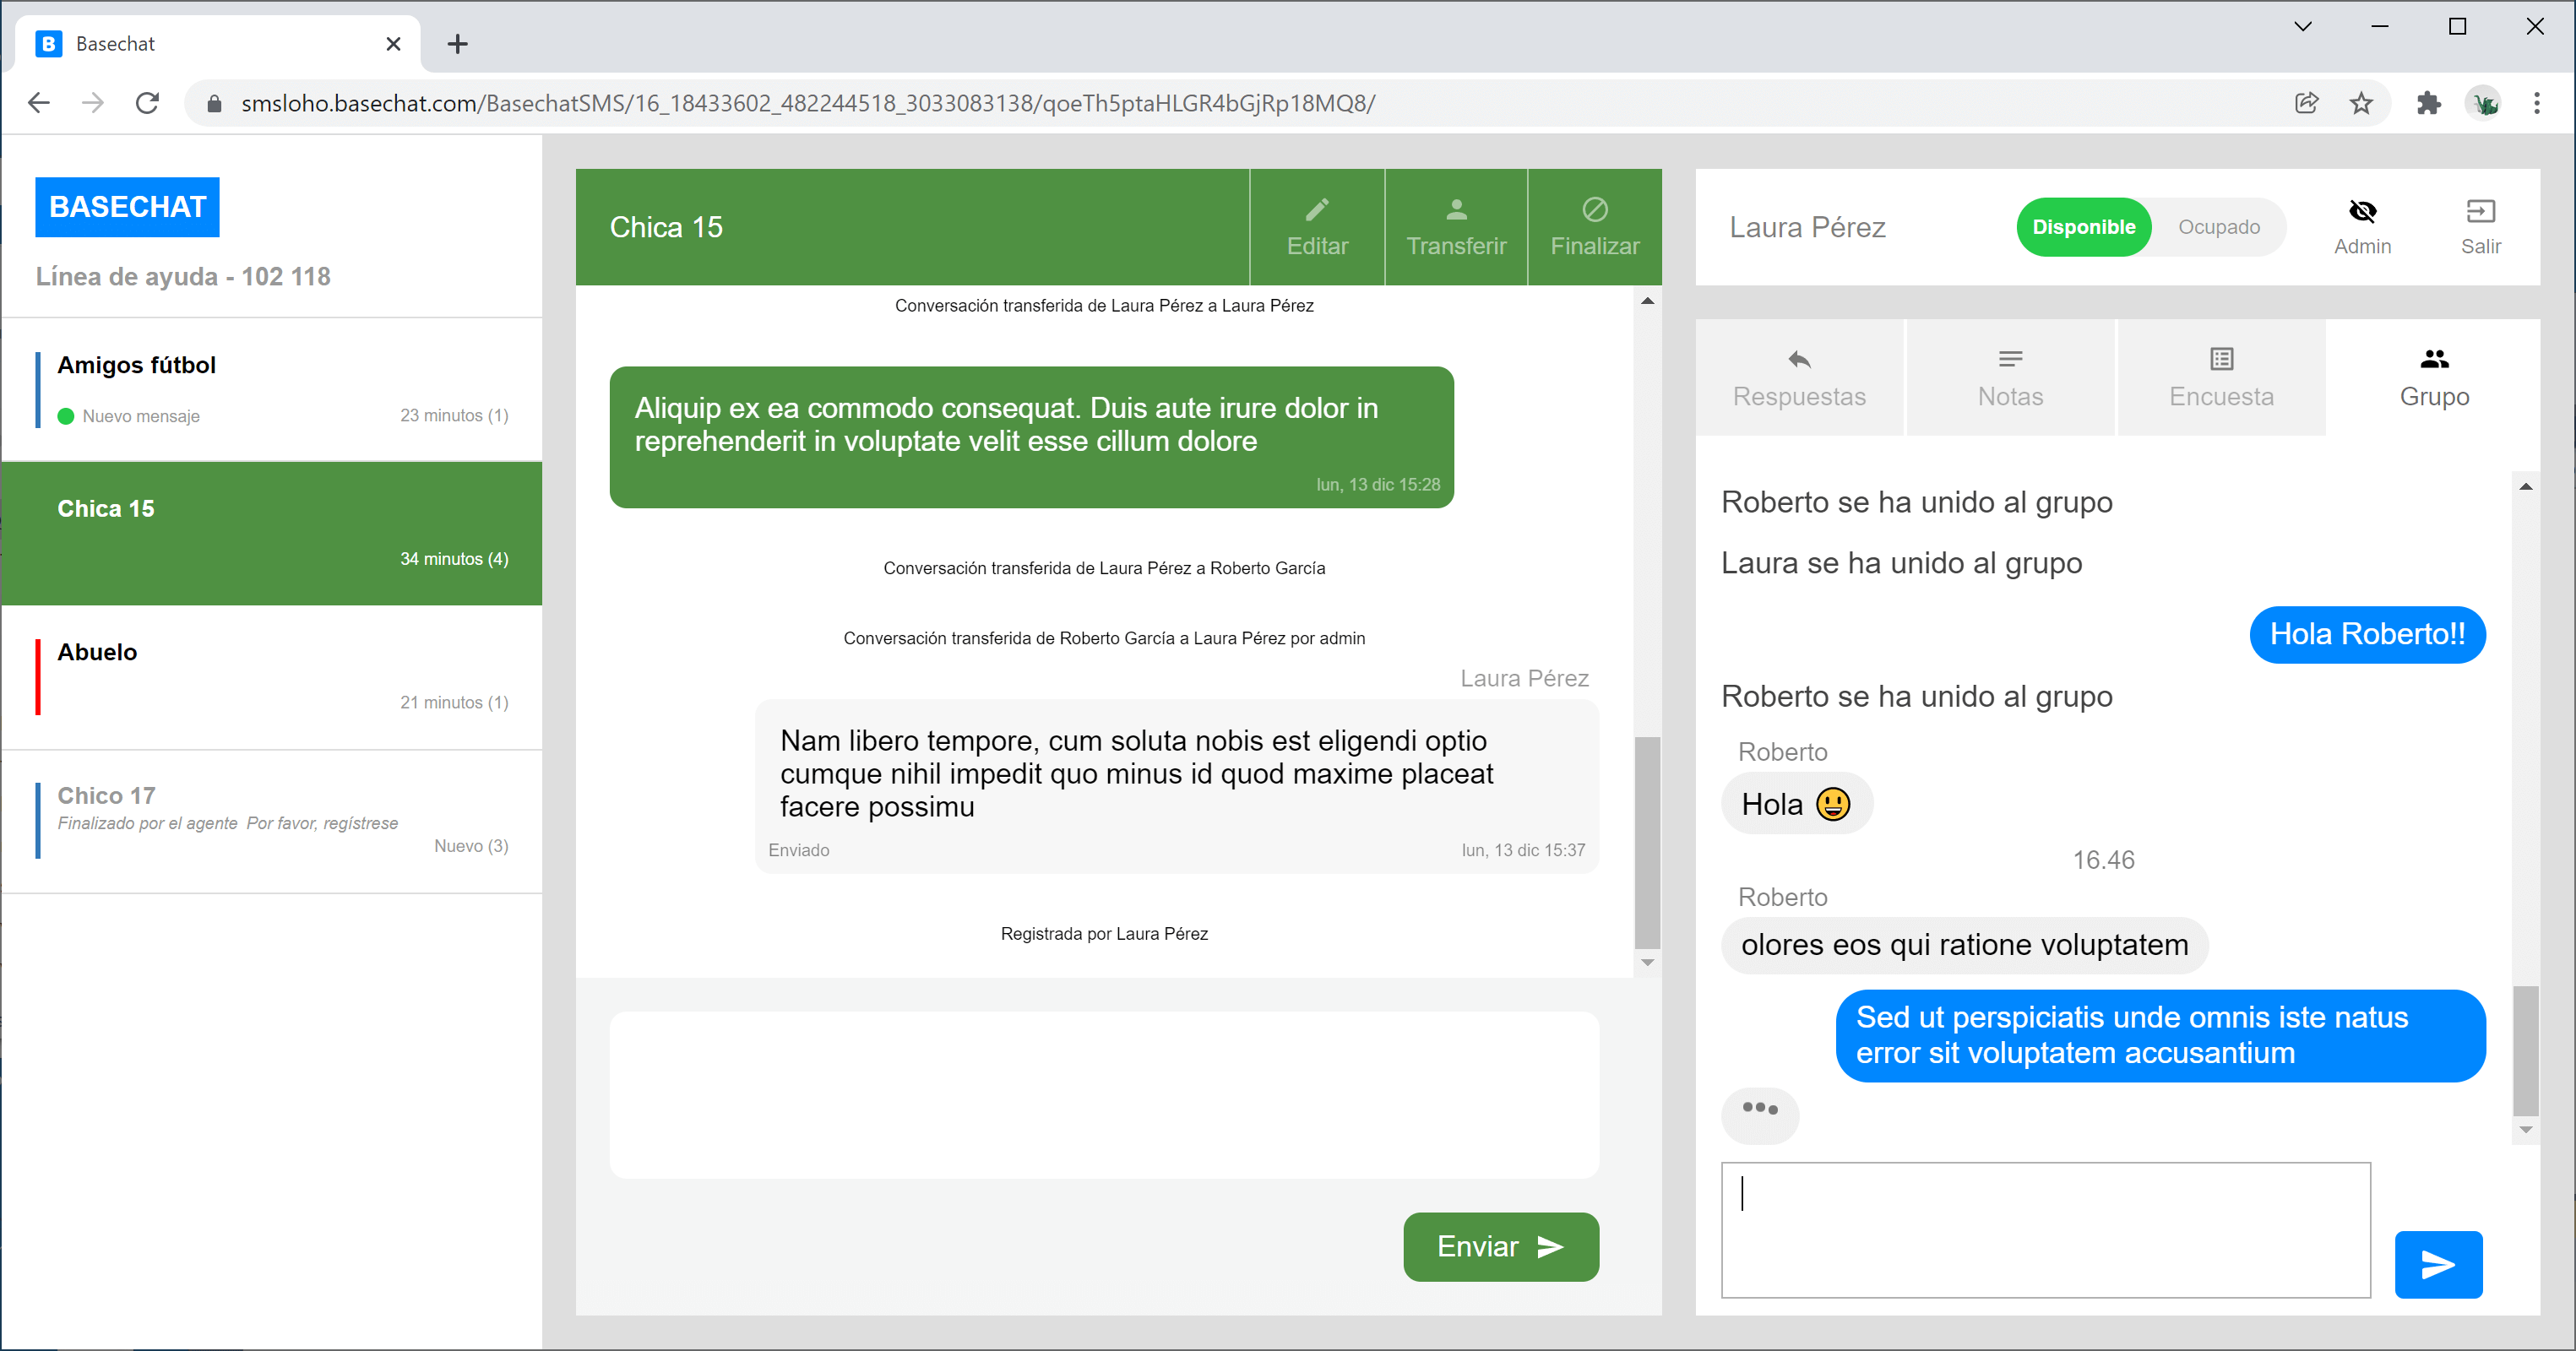The height and width of the screenshot is (1351, 2576).
Task: Toggle Admin visibility eye icon
Action: click(x=2361, y=212)
